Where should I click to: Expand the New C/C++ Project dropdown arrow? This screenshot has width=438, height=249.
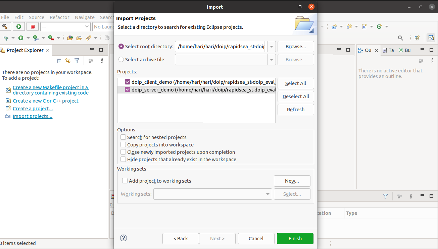(x=341, y=26)
